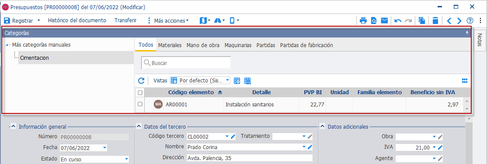487x164 pixels.
Task: Open dropdown arrow next to phone icon
Action: [238, 21]
